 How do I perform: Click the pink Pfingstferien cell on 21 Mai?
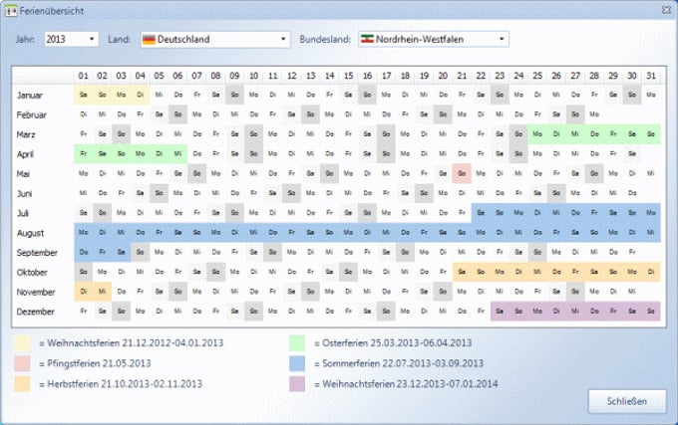click(x=462, y=173)
